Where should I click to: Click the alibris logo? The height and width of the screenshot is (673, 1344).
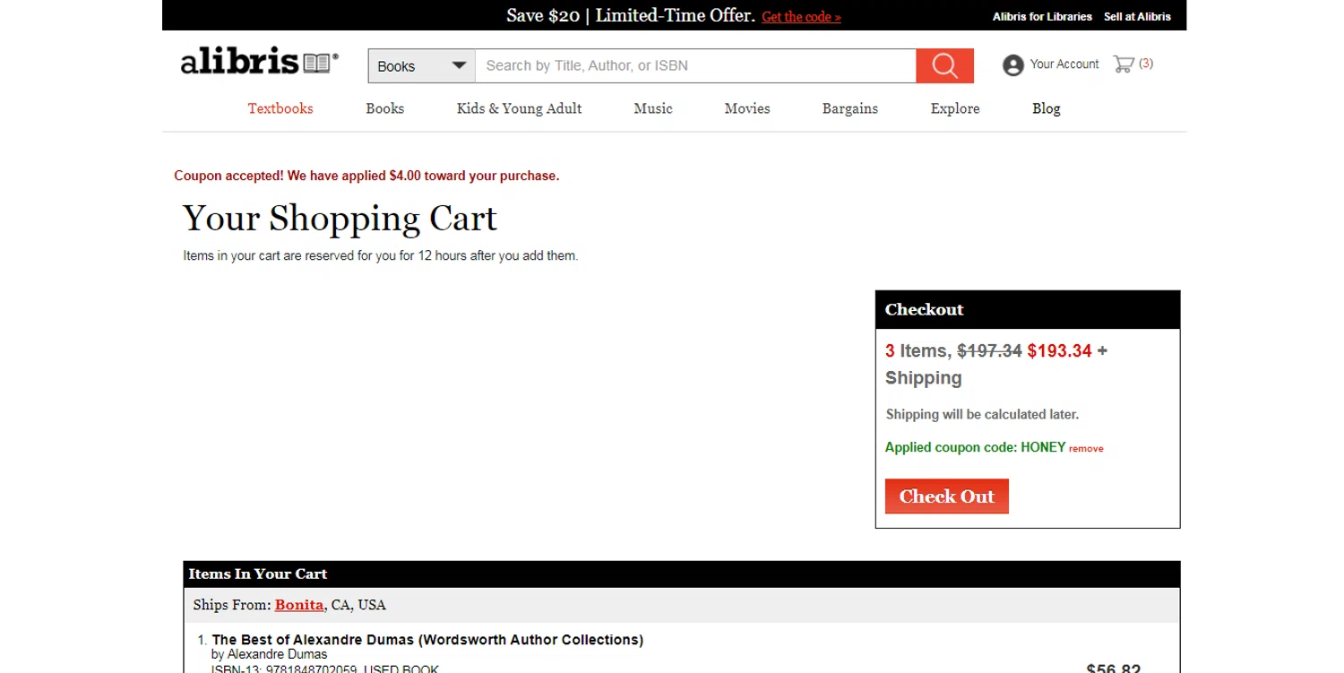pos(260,63)
